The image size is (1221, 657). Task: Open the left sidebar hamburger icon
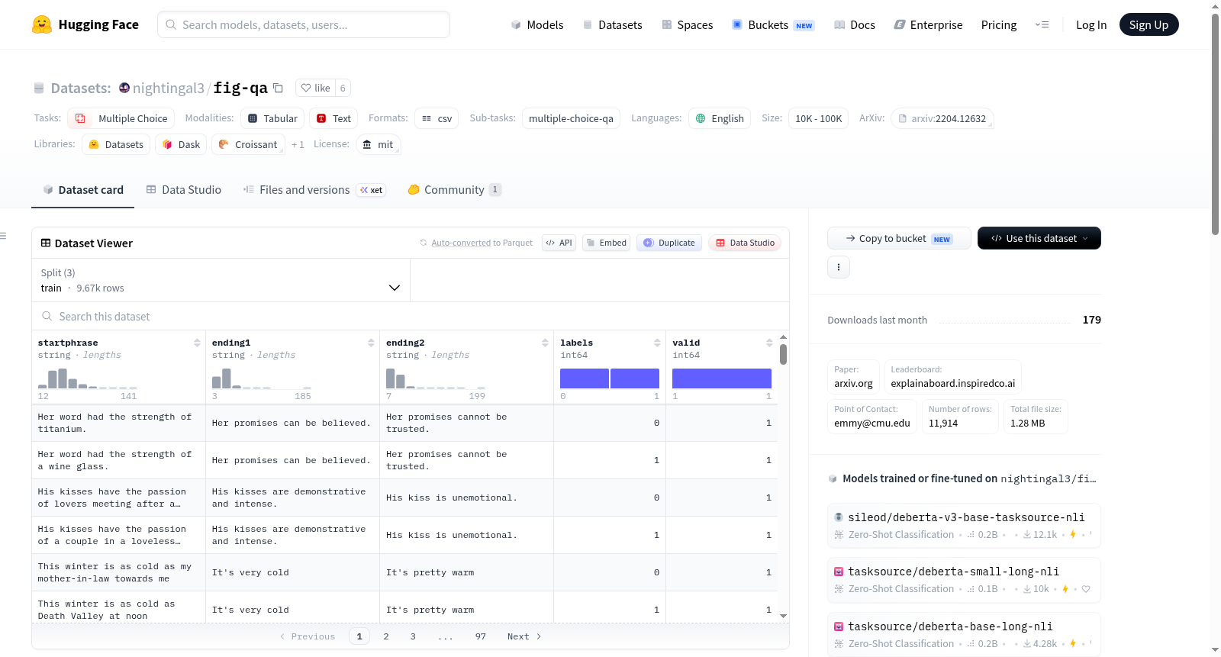click(x=3, y=236)
